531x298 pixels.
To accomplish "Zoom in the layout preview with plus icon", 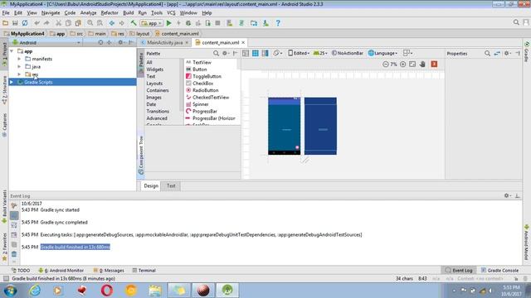I will [402, 65].
